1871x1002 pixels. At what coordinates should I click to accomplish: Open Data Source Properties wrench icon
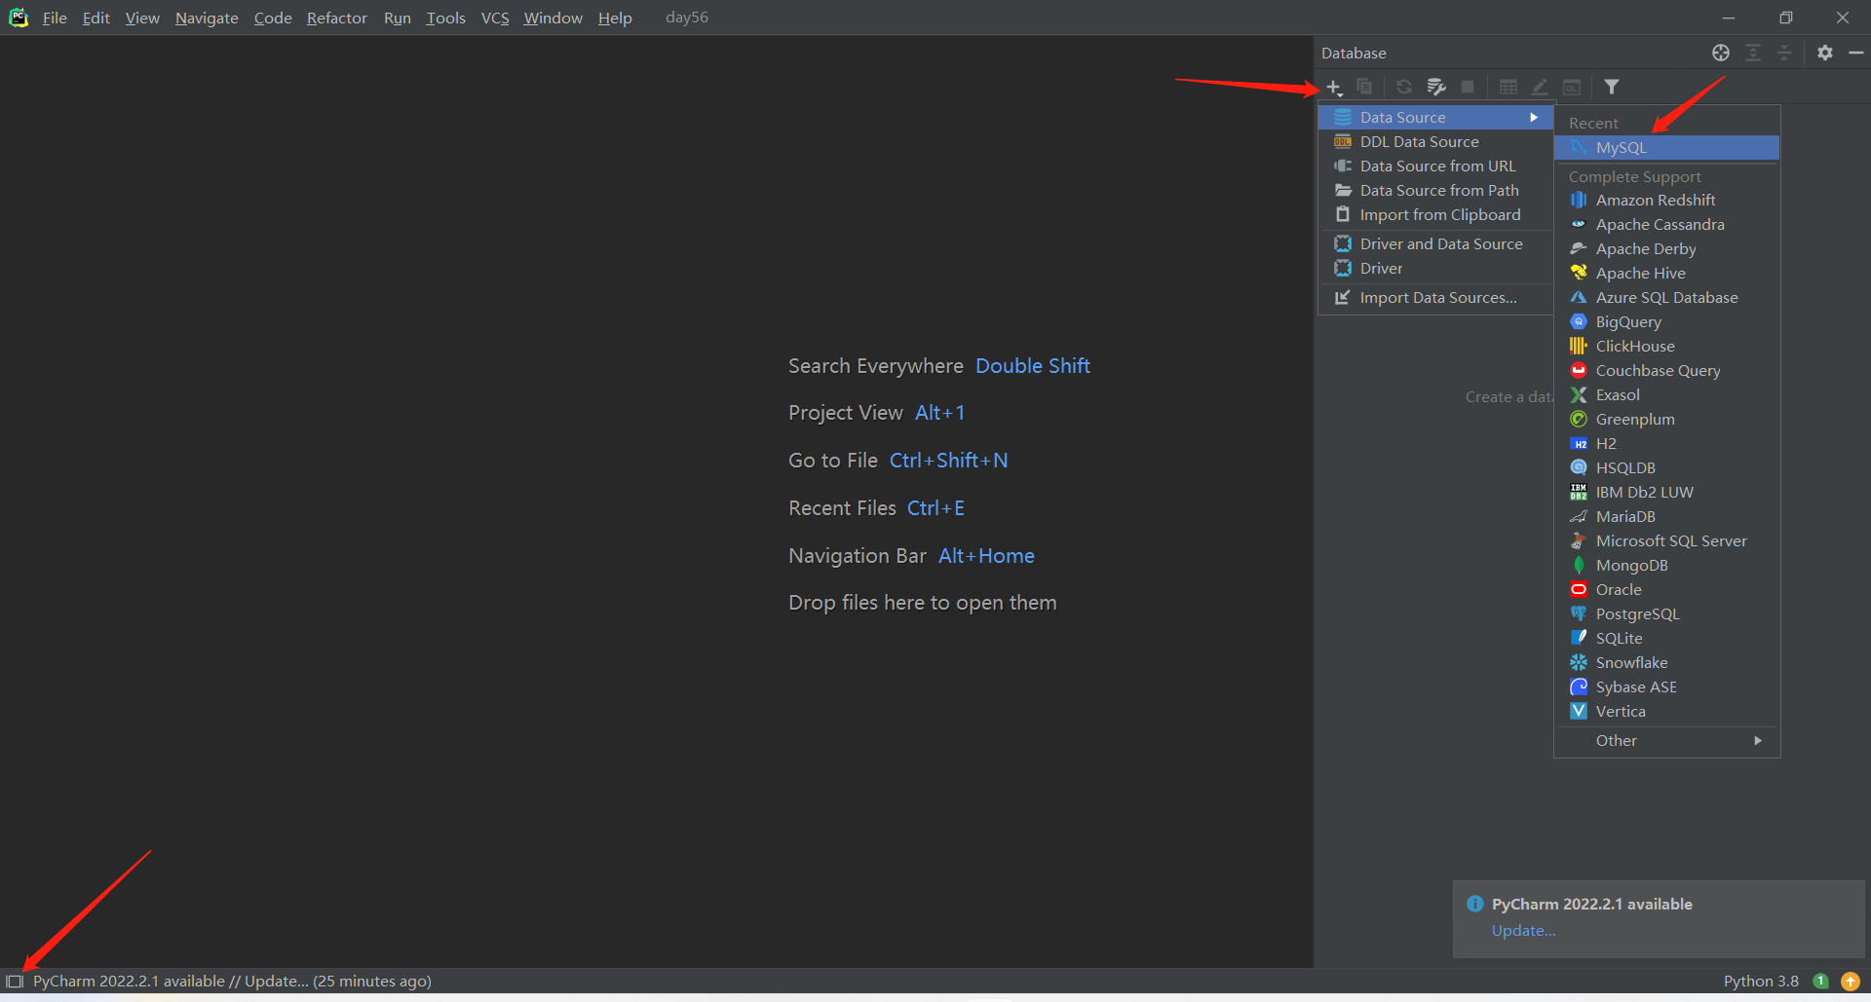click(1435, 87)
